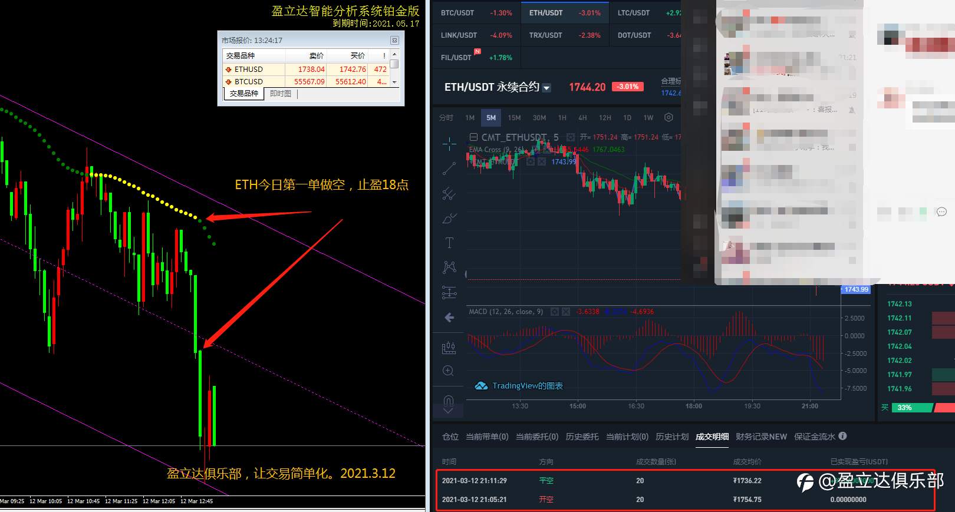Click the back arrow in drawing toolbar
Image resolution: width=955 pixels, height=512 pixels.
[x=449, y=318]
